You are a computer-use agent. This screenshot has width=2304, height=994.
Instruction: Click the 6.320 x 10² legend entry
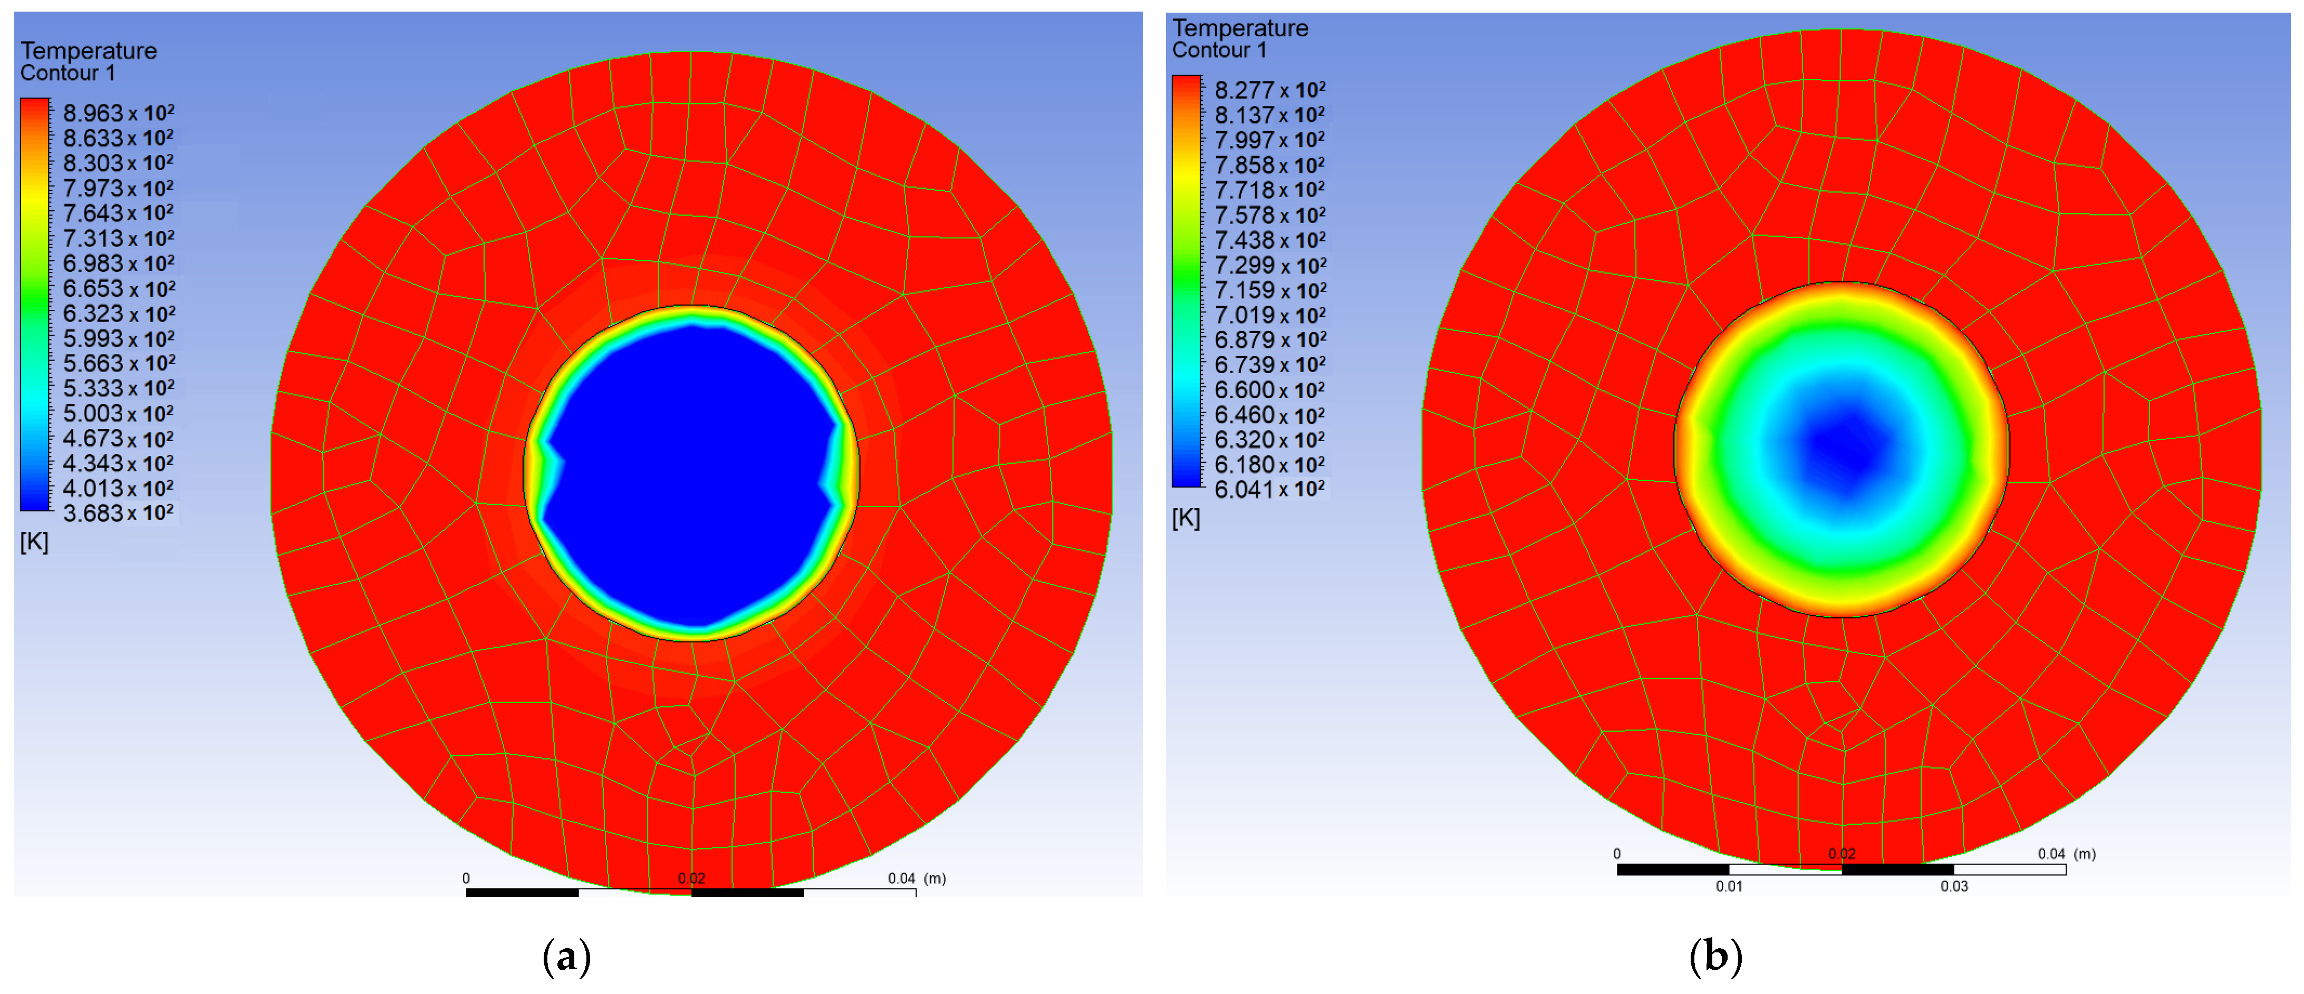1270,440
